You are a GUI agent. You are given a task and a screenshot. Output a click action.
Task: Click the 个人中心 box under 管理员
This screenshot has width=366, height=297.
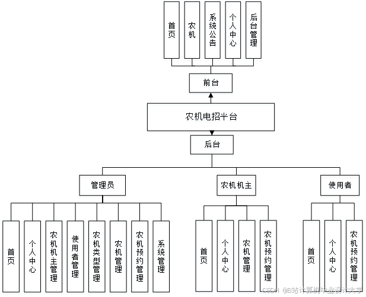coord(33,257)
